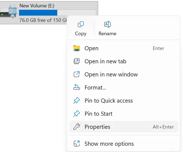Expand "Show more options" entry
This screenshot has width=183, height=152.
109,144
